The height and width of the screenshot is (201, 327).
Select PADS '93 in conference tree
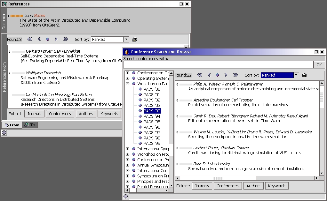pos(152,111)
